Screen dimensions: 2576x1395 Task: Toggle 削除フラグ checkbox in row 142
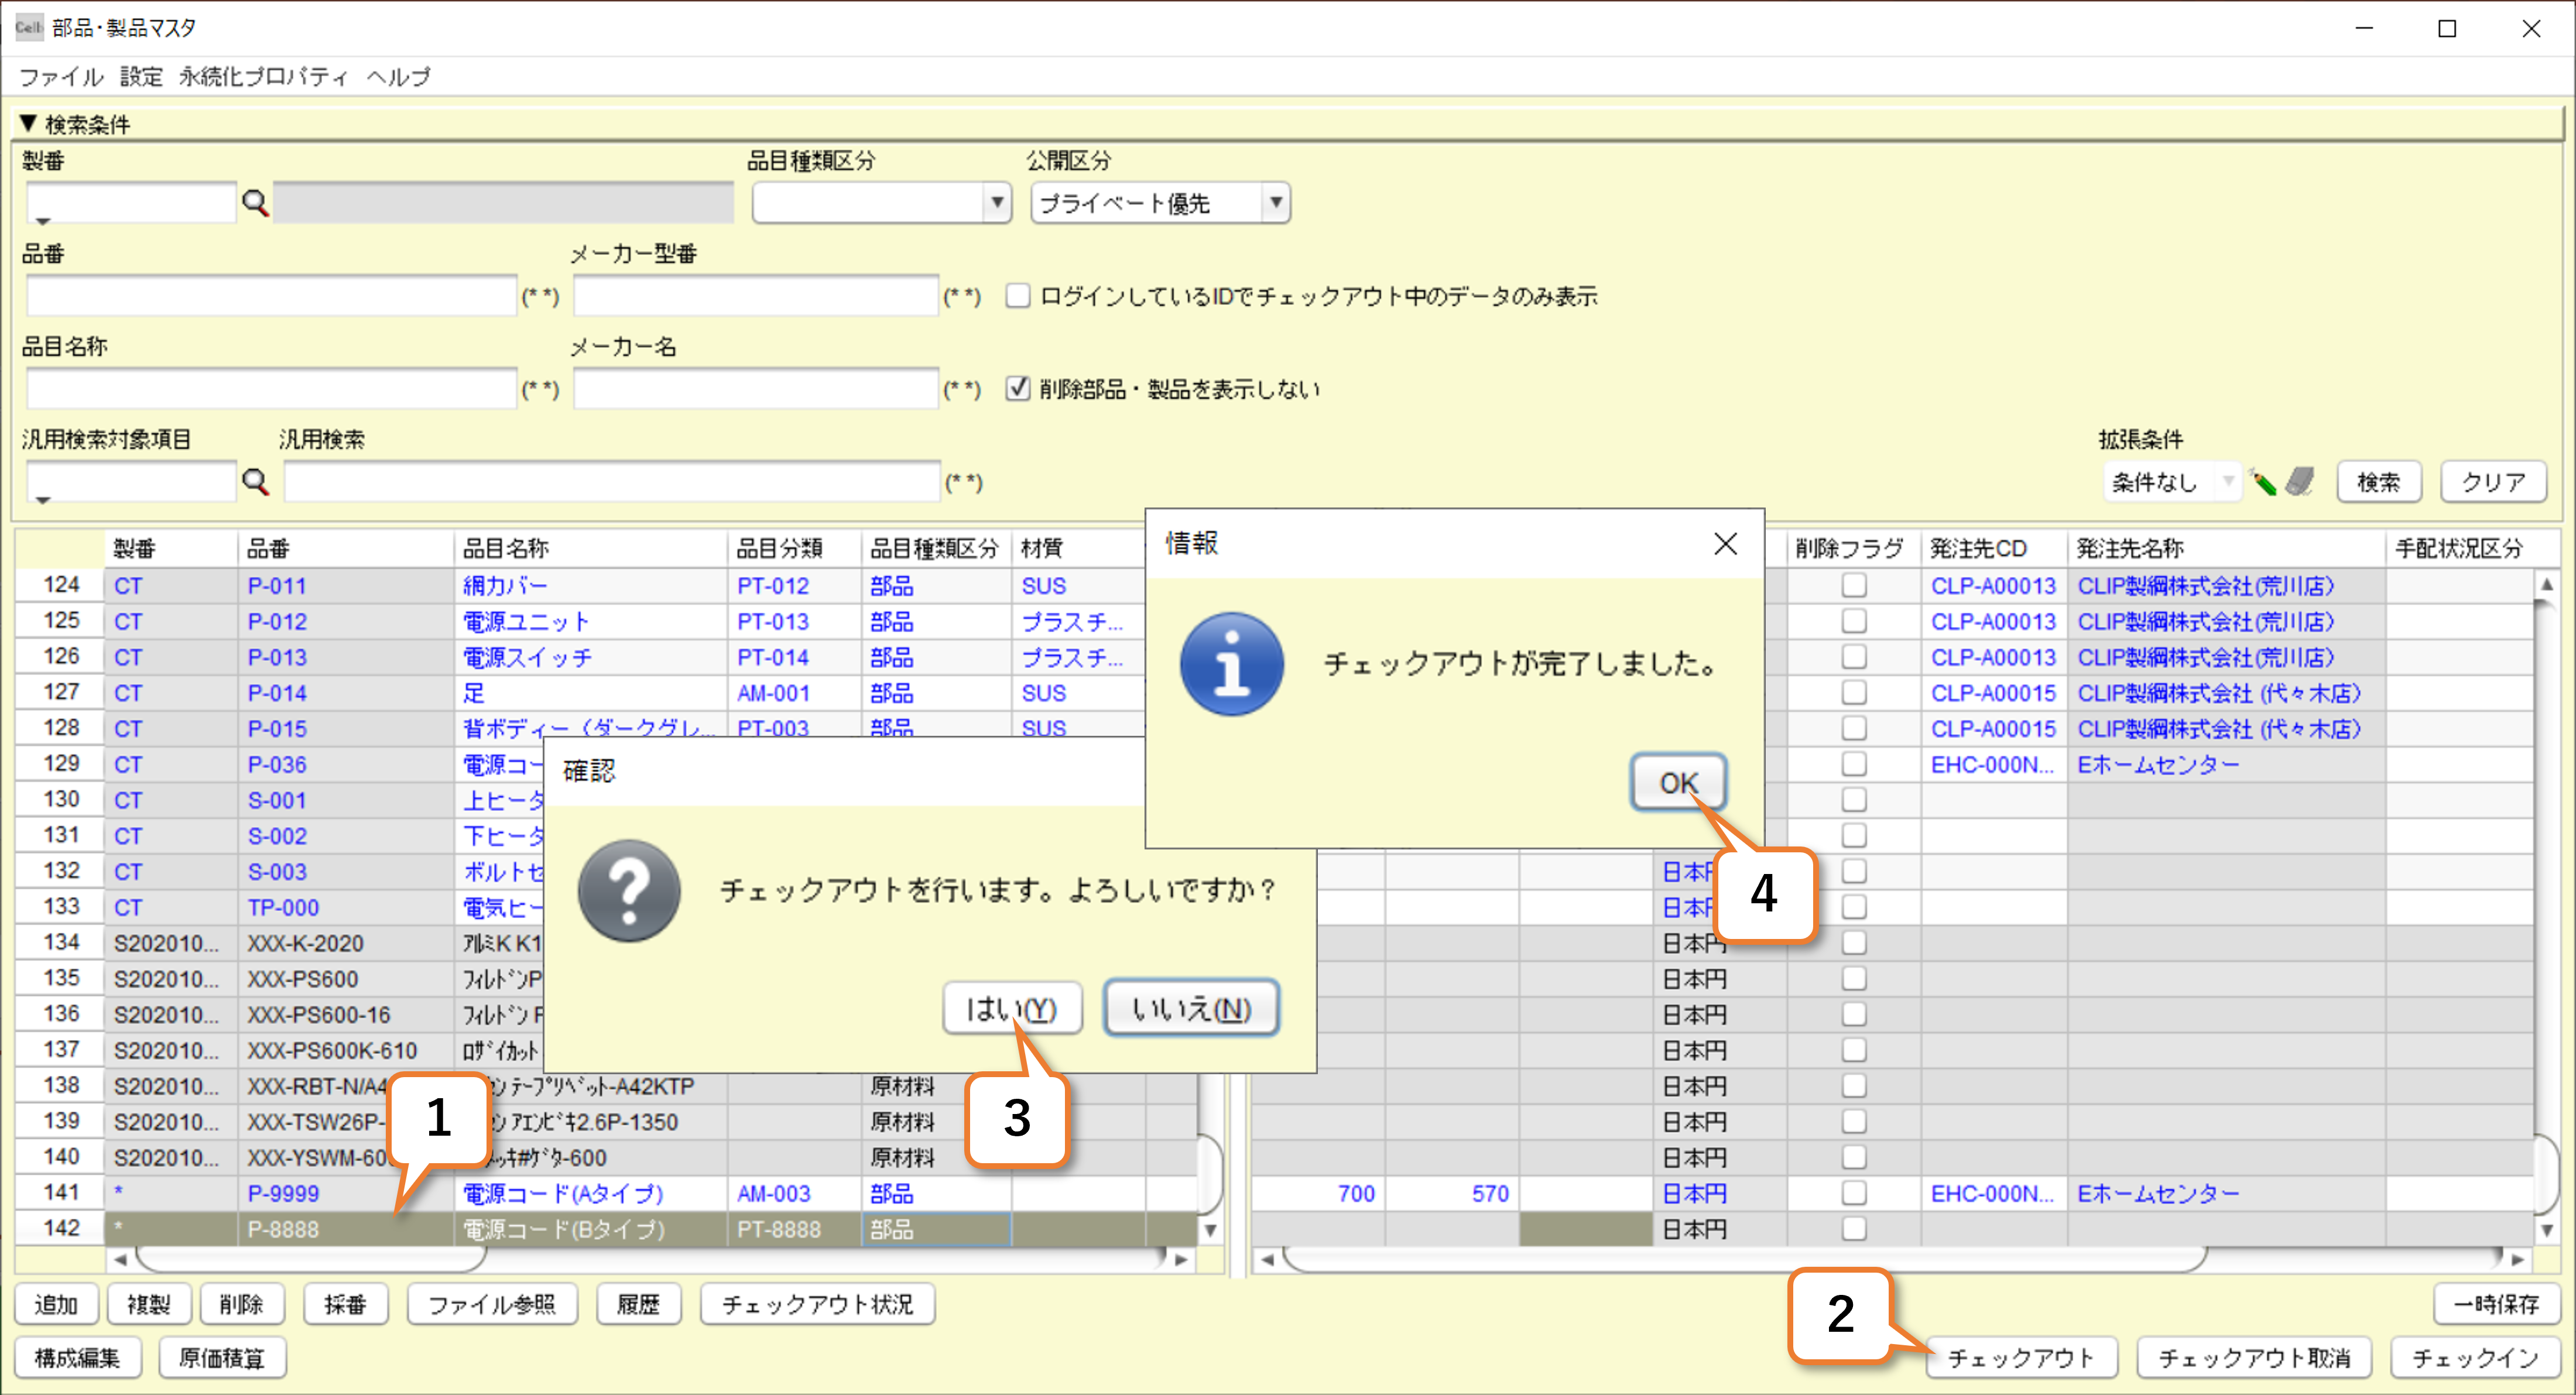tap(1854, 1229)
